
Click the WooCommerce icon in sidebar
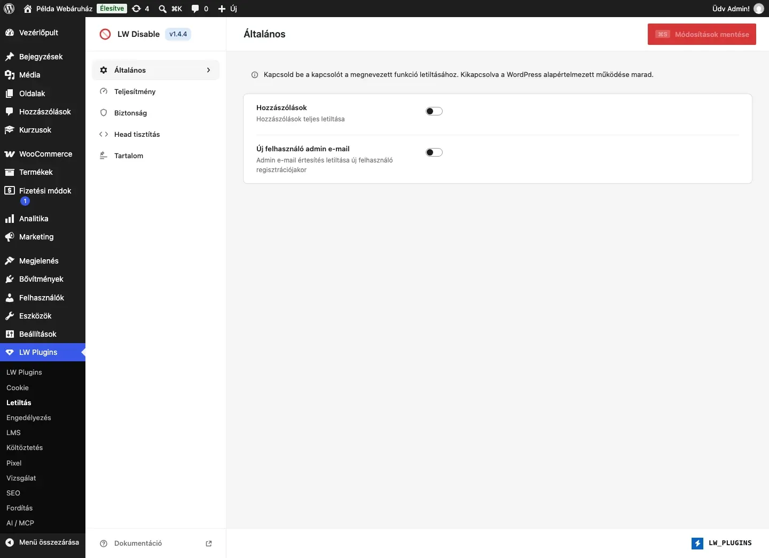click(x=10, y=154)
